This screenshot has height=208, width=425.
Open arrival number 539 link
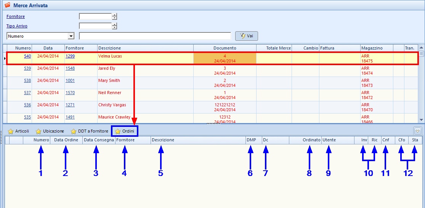[27, 69]
